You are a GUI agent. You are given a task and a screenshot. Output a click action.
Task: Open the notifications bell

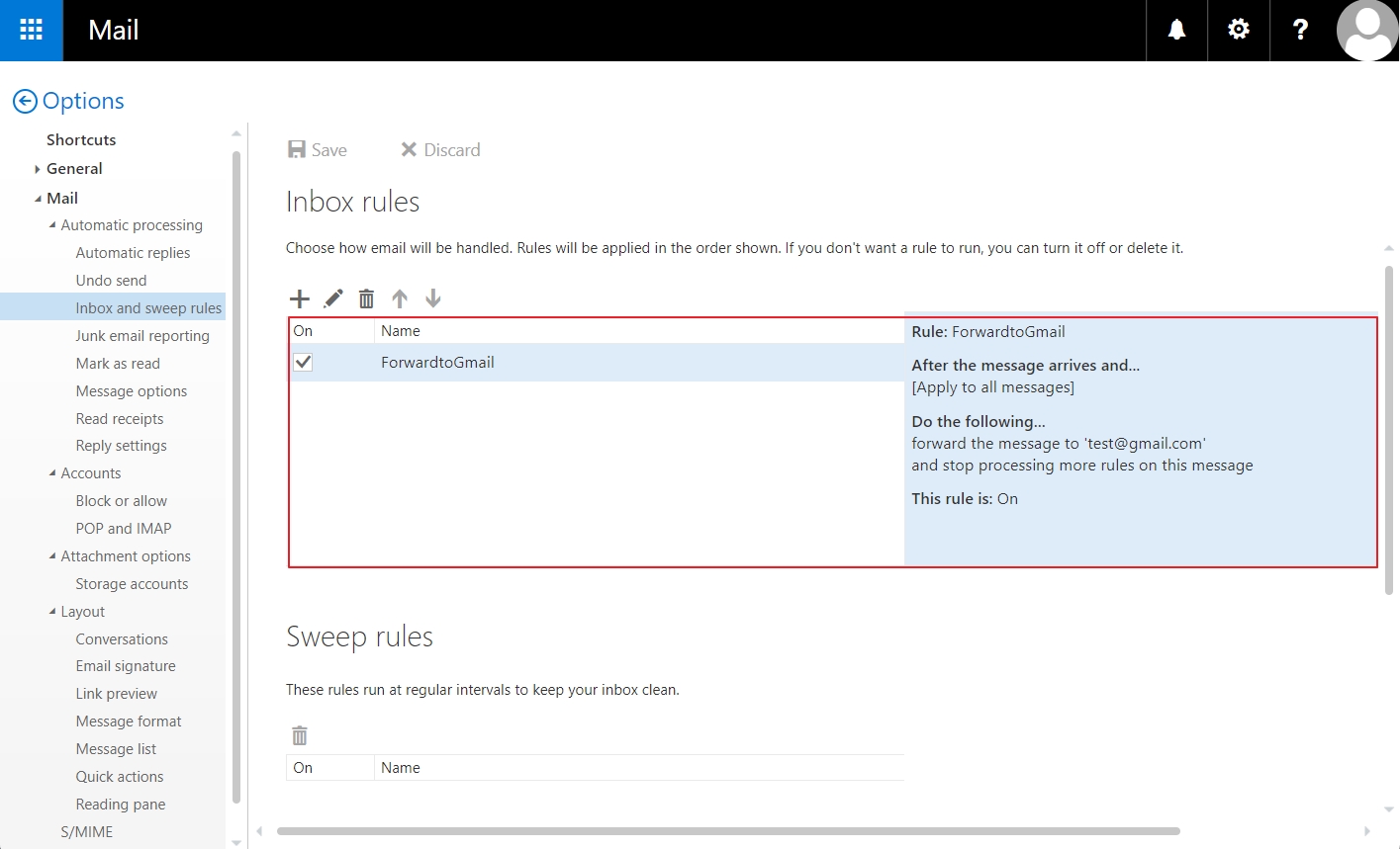click(x=1176, y=30)
